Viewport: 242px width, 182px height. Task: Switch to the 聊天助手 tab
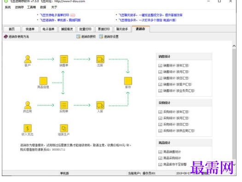(122, 29)
